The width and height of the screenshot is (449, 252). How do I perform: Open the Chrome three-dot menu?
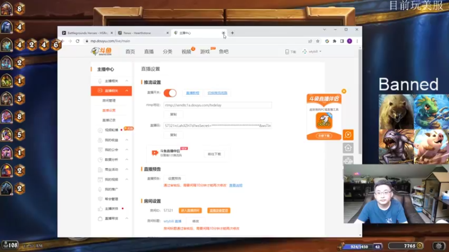point(357,41)
